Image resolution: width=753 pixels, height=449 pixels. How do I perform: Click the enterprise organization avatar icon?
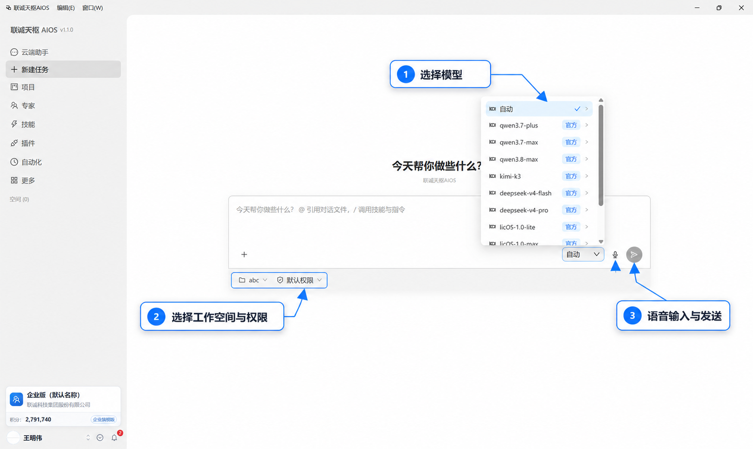[16, 399]
